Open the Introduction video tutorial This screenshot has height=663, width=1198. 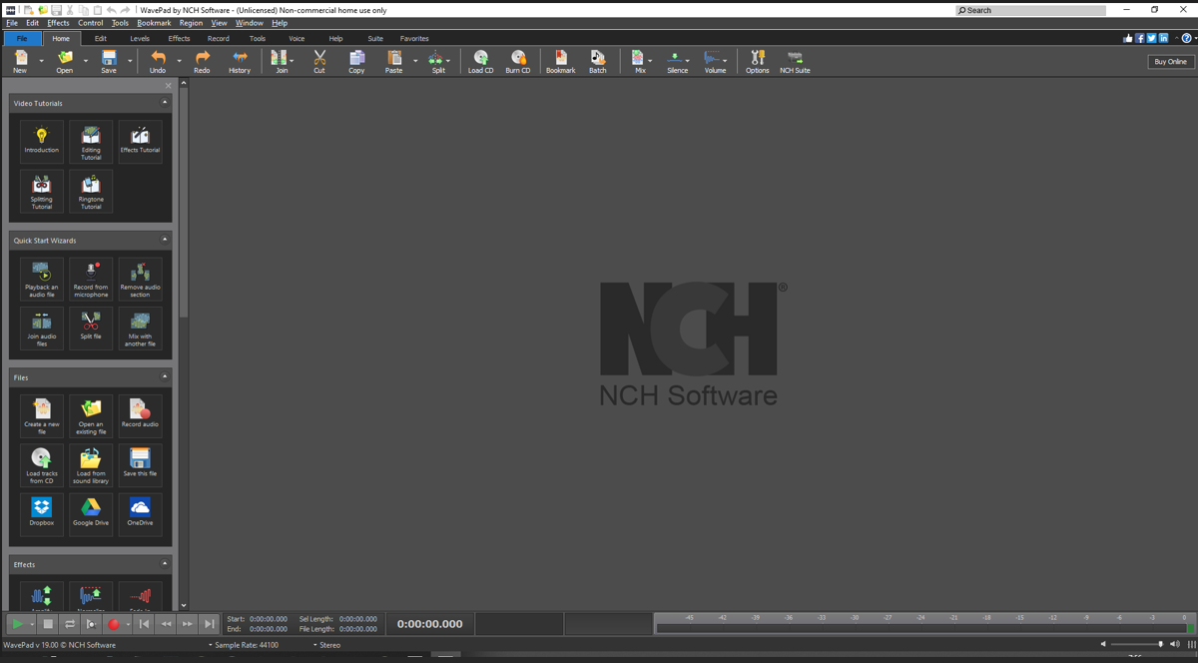[42, 141]
